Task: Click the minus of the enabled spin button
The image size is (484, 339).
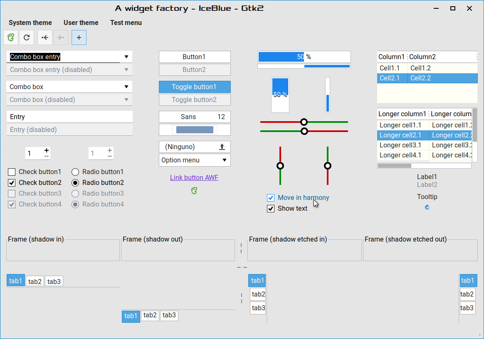Action: point(46,156)
